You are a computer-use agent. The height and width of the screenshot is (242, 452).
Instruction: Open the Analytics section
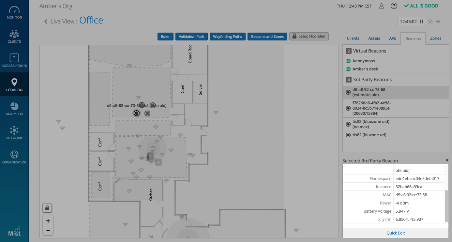14,109
